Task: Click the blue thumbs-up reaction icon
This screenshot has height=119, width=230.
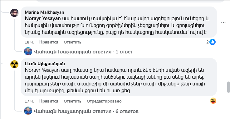Action: click(213, 42)
